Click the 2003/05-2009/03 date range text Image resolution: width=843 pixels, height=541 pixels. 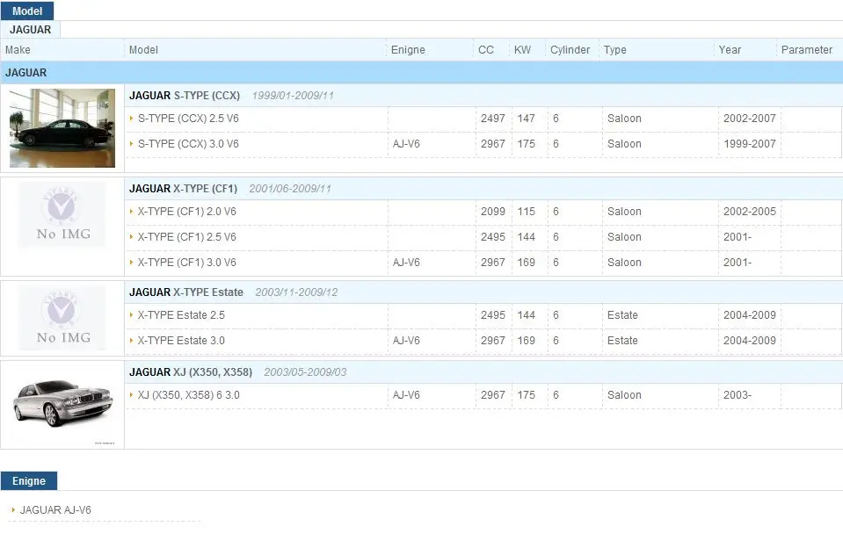click(305, 371)
